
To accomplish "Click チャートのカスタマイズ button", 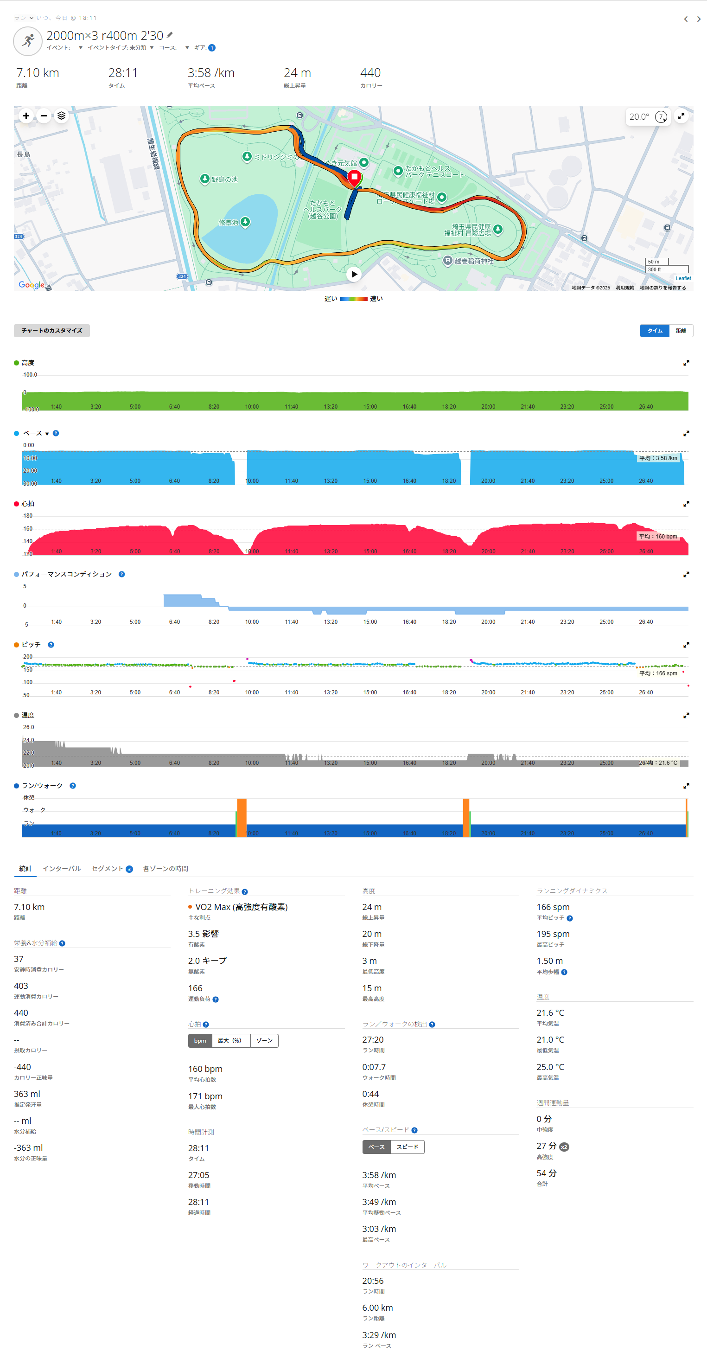I will 51,331.
